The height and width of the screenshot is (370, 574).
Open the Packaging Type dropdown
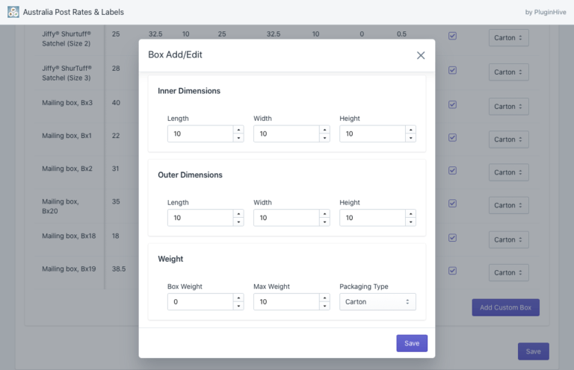(377, 302)
